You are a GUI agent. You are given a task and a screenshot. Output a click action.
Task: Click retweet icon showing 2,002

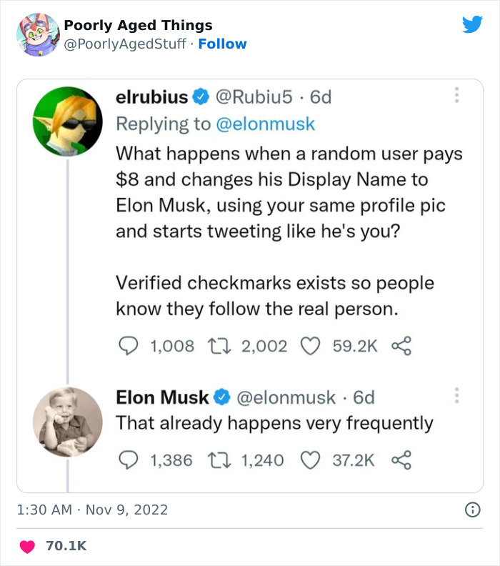(217, 346)
